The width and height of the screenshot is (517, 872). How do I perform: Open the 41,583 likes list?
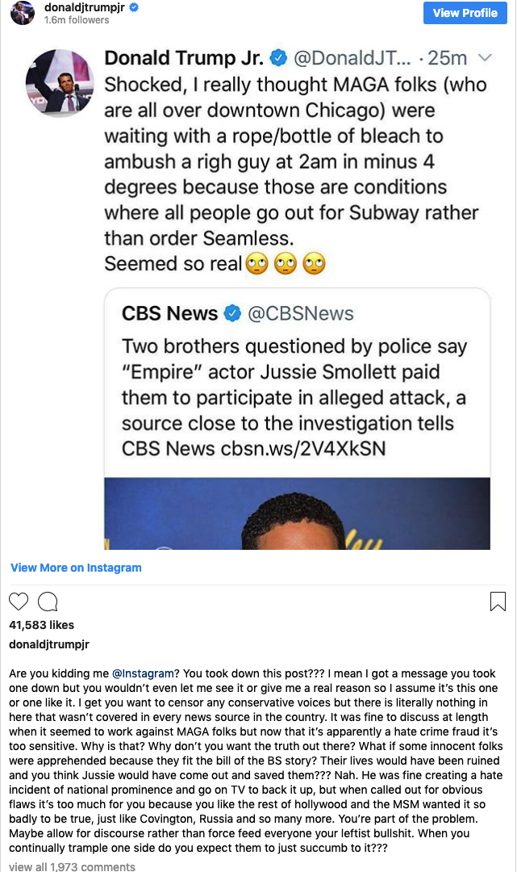(x=41, y=625)
